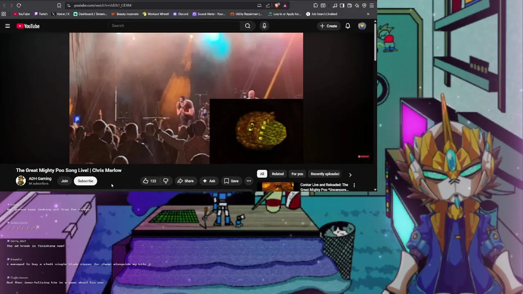Go forward using browser forward arrow
This screenshot has height=294, width=523.
pos(11,5)
